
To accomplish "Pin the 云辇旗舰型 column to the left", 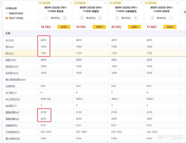I will coord(115,3).
